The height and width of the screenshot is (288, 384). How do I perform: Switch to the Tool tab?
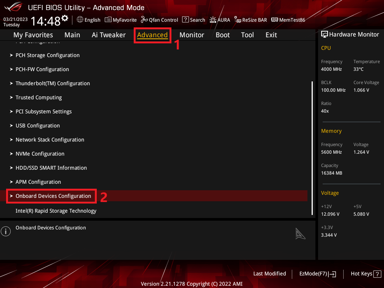point(247,35)
